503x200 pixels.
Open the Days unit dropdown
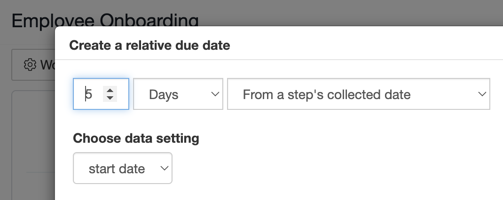coord(178,94)
